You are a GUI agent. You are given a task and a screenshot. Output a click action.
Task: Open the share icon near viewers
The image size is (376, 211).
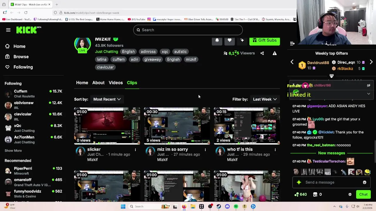pyautogui.click(x=262, y=53)
